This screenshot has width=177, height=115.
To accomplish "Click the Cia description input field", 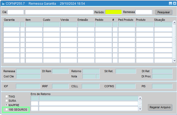I will pyautogui.click(x=59, y=12).
